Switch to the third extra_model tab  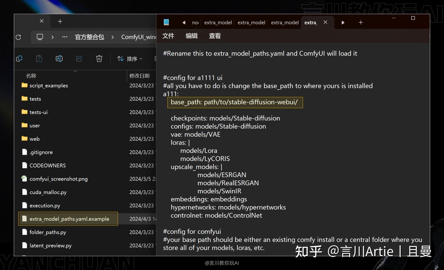pyautogui.click(x=285, y=22)
